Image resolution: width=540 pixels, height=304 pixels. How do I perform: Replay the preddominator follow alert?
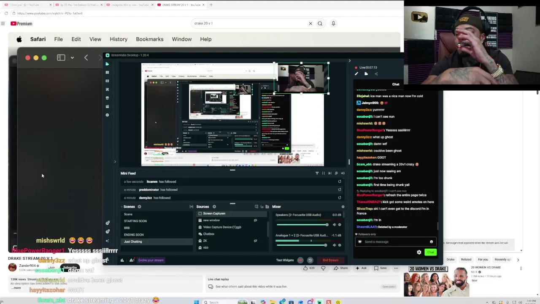click(340, 190)
